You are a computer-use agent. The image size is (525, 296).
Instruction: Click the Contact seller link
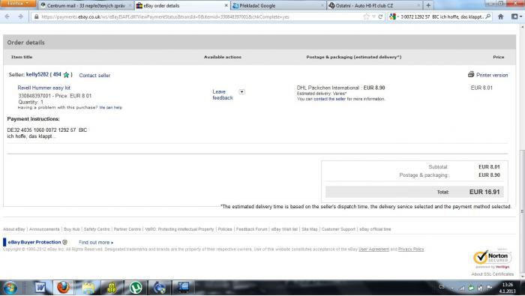[94, 76]
